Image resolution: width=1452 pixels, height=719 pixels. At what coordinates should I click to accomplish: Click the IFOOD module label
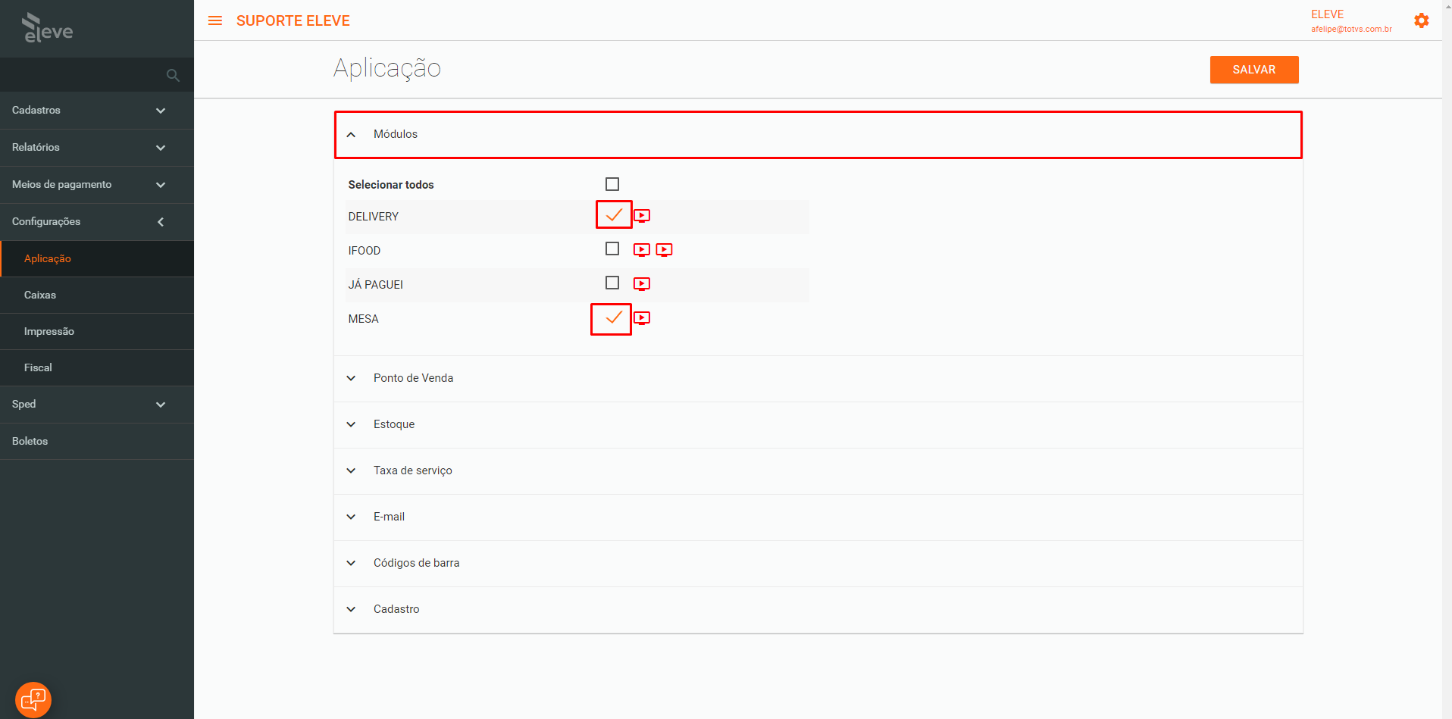[365, 251]
